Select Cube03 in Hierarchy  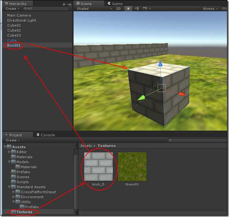click(14, 35)
